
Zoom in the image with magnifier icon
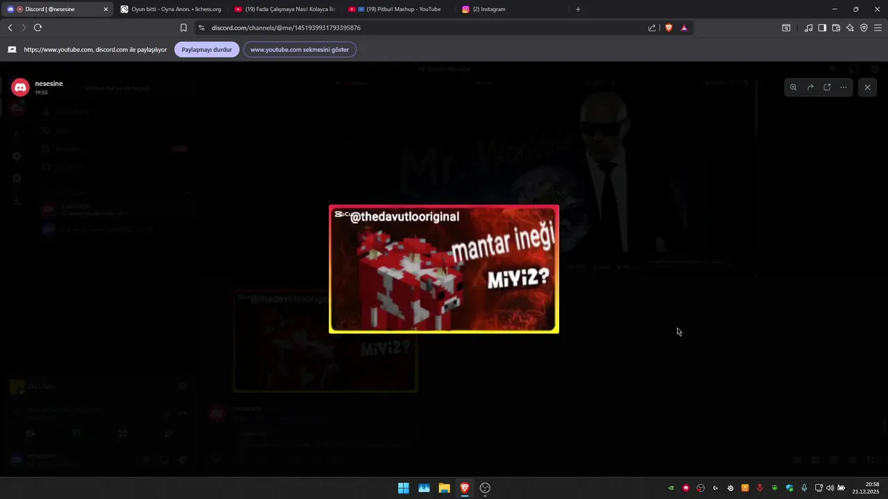794,87
